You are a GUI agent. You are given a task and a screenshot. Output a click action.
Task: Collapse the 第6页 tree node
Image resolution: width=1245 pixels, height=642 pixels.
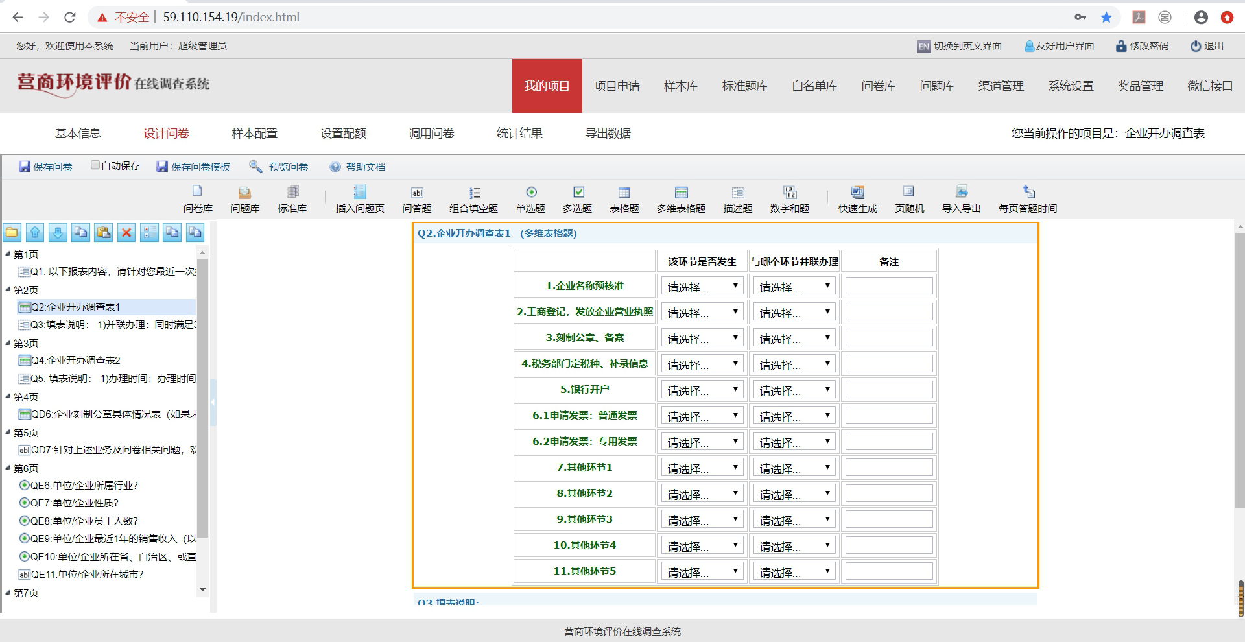8,468
